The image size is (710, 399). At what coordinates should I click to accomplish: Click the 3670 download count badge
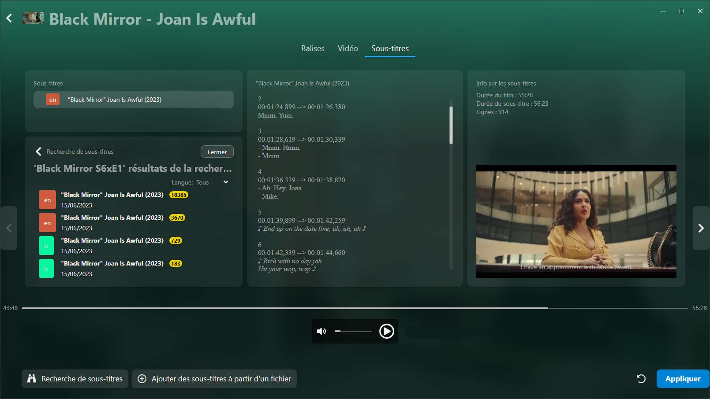click(177, 218)
